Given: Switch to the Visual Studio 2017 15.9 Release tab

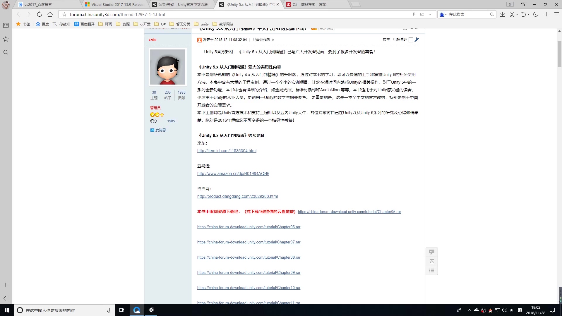Looking at the screenshot, I should 115,4.
